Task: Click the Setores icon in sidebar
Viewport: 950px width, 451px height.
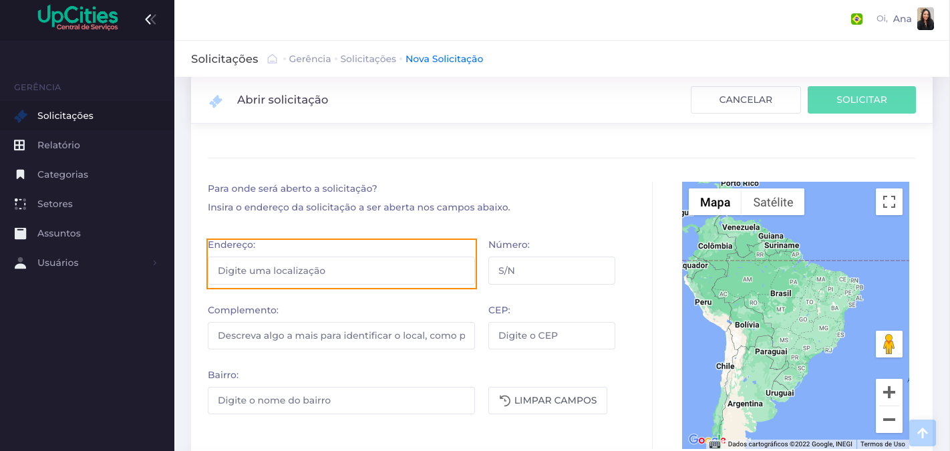Action: [20, 204]
